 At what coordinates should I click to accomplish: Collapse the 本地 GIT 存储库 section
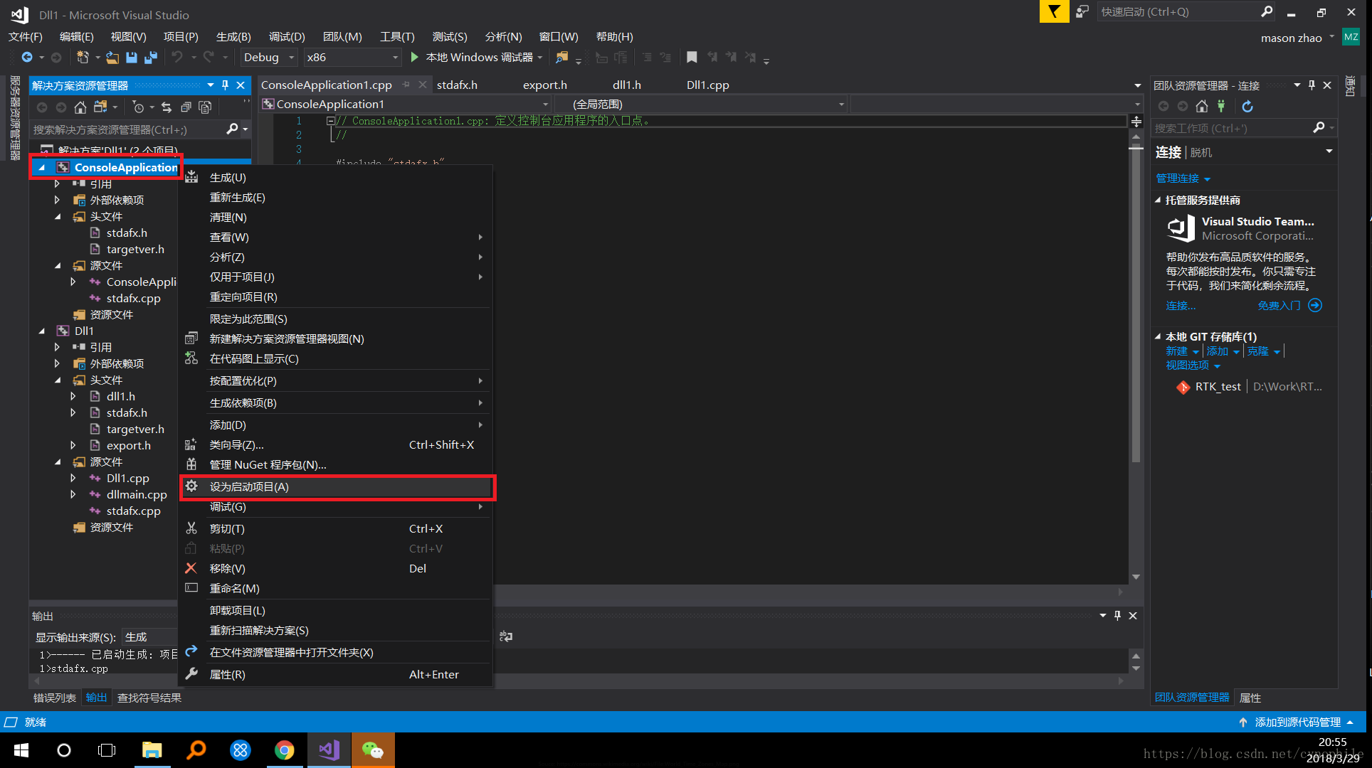click(1158, 337)
